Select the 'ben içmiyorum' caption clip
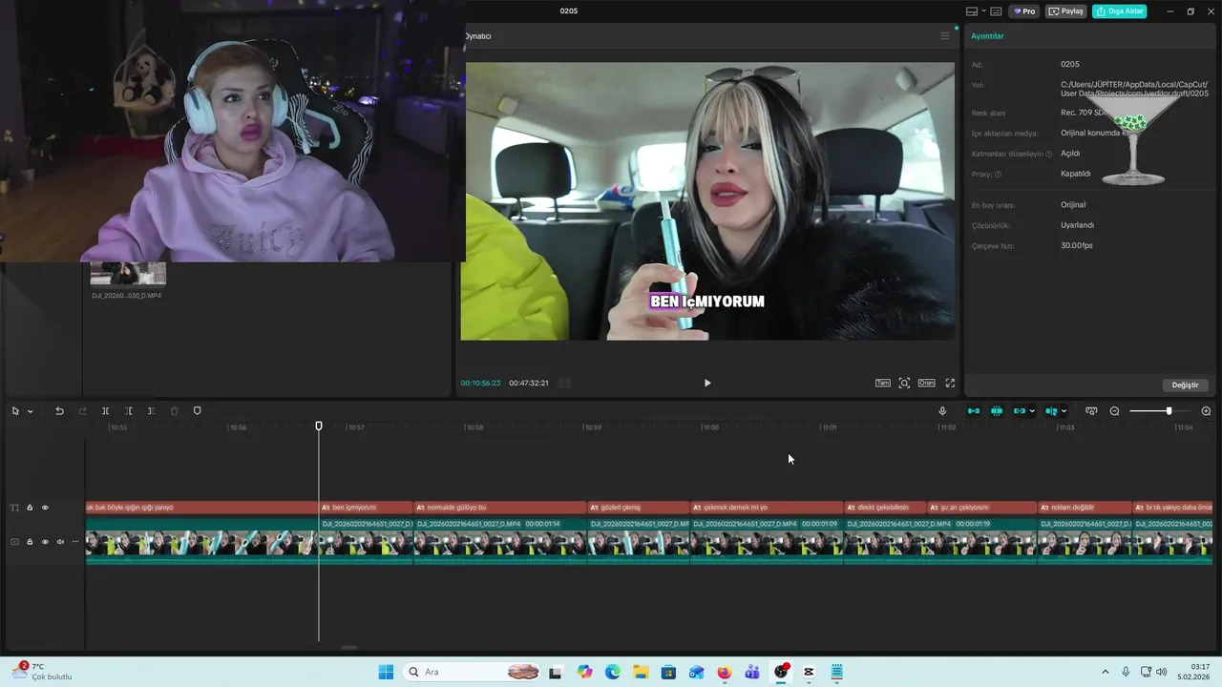The width and height of the screenshot is (1222, 687). pyautogui.click(x=366, y=508)
